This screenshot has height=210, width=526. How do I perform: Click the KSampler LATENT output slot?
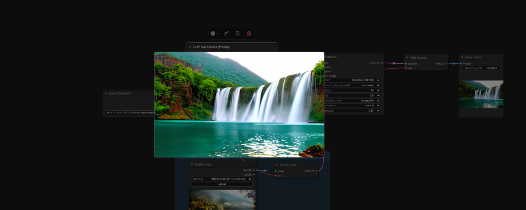click(382, 63)
